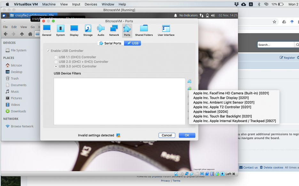Click the Cancel button
The width and height of the screenshot is (299, 186).
point(167,135)
